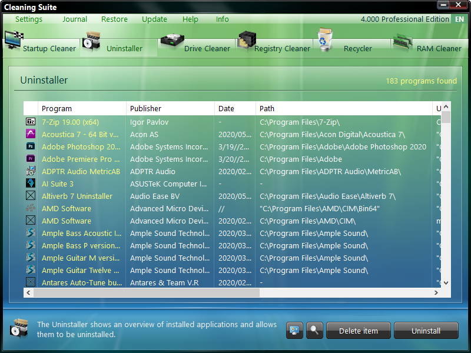Click the AI Suite 3 icon
The width and height of the screenshot is (471, 353).
[31, 183]
